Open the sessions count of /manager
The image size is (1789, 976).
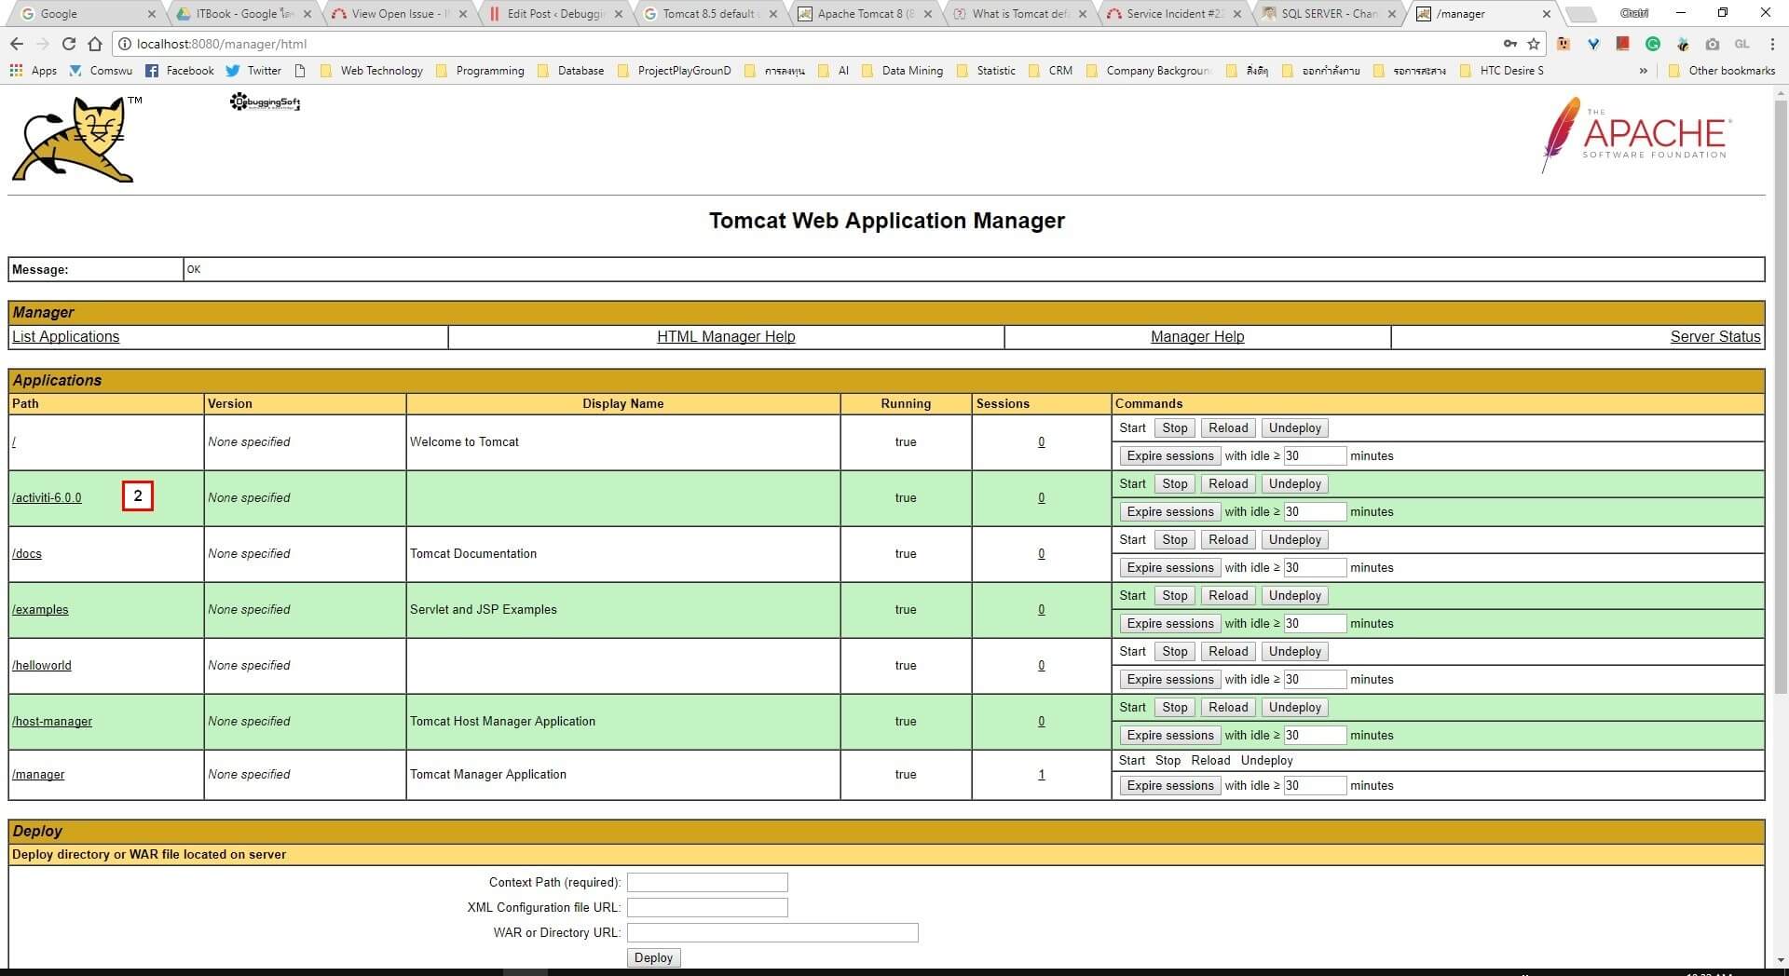tap(1042, 775)
